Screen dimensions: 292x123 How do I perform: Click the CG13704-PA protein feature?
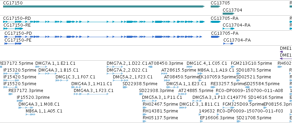[228, 44]
